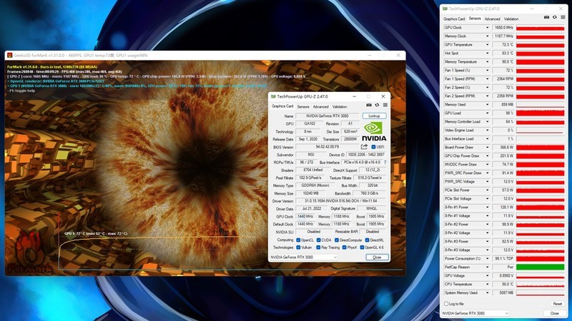
Task: Click the NVIDIA logo image
Action: [x=374, y=131]
